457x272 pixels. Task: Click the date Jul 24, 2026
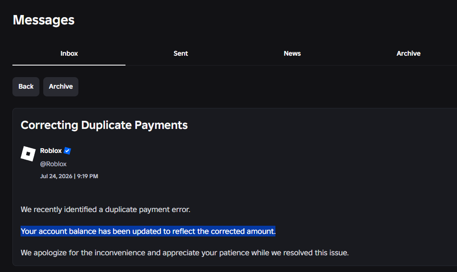56,176
